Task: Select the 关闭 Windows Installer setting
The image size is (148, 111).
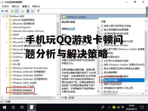Action: click(x=115, y=45)
